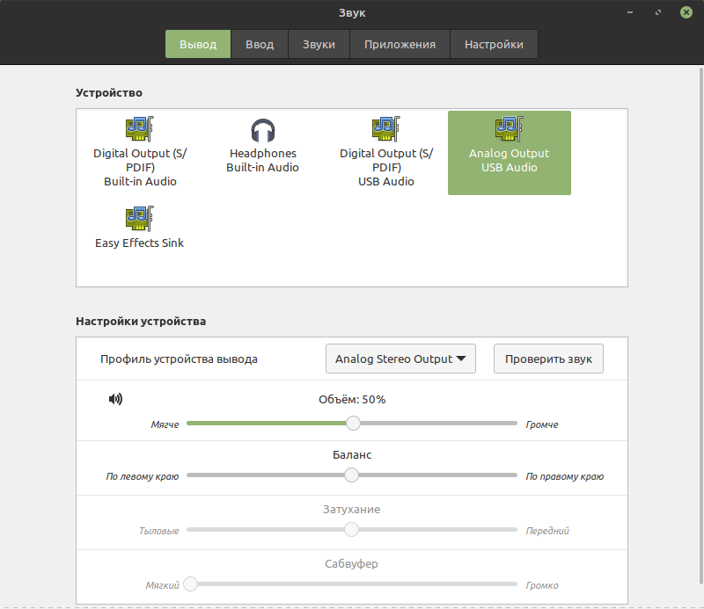The image size is (704, 609).
Task: Open the Настройки tab
Action: [x=494, y=45]
